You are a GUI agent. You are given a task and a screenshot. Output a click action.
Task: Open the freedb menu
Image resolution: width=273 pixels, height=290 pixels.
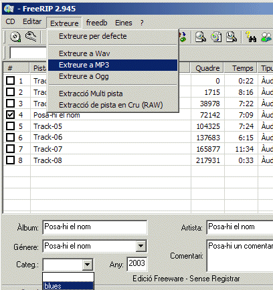click(96, 23)
